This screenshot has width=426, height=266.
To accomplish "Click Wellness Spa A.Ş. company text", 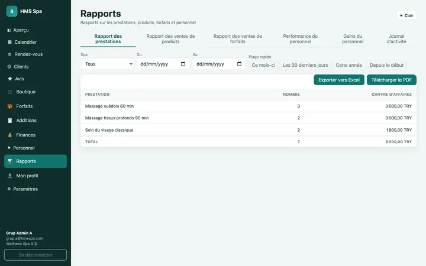I will 22,244.
